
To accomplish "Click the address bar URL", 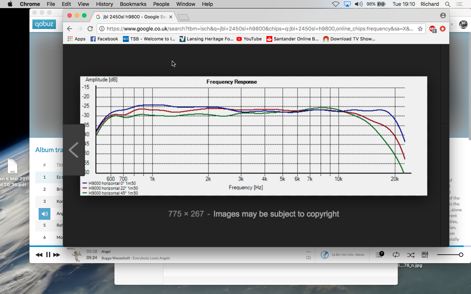I will click(259, 29).
